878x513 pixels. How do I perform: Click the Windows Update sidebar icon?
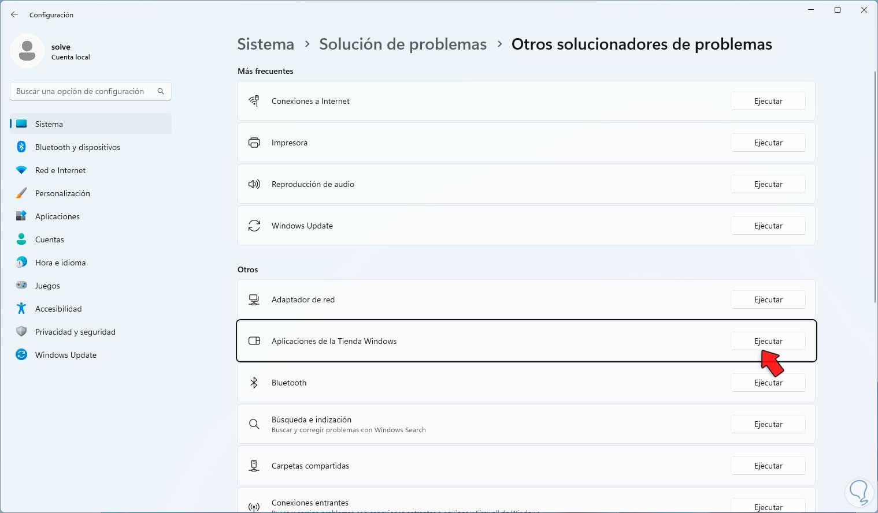coord(21,355)
